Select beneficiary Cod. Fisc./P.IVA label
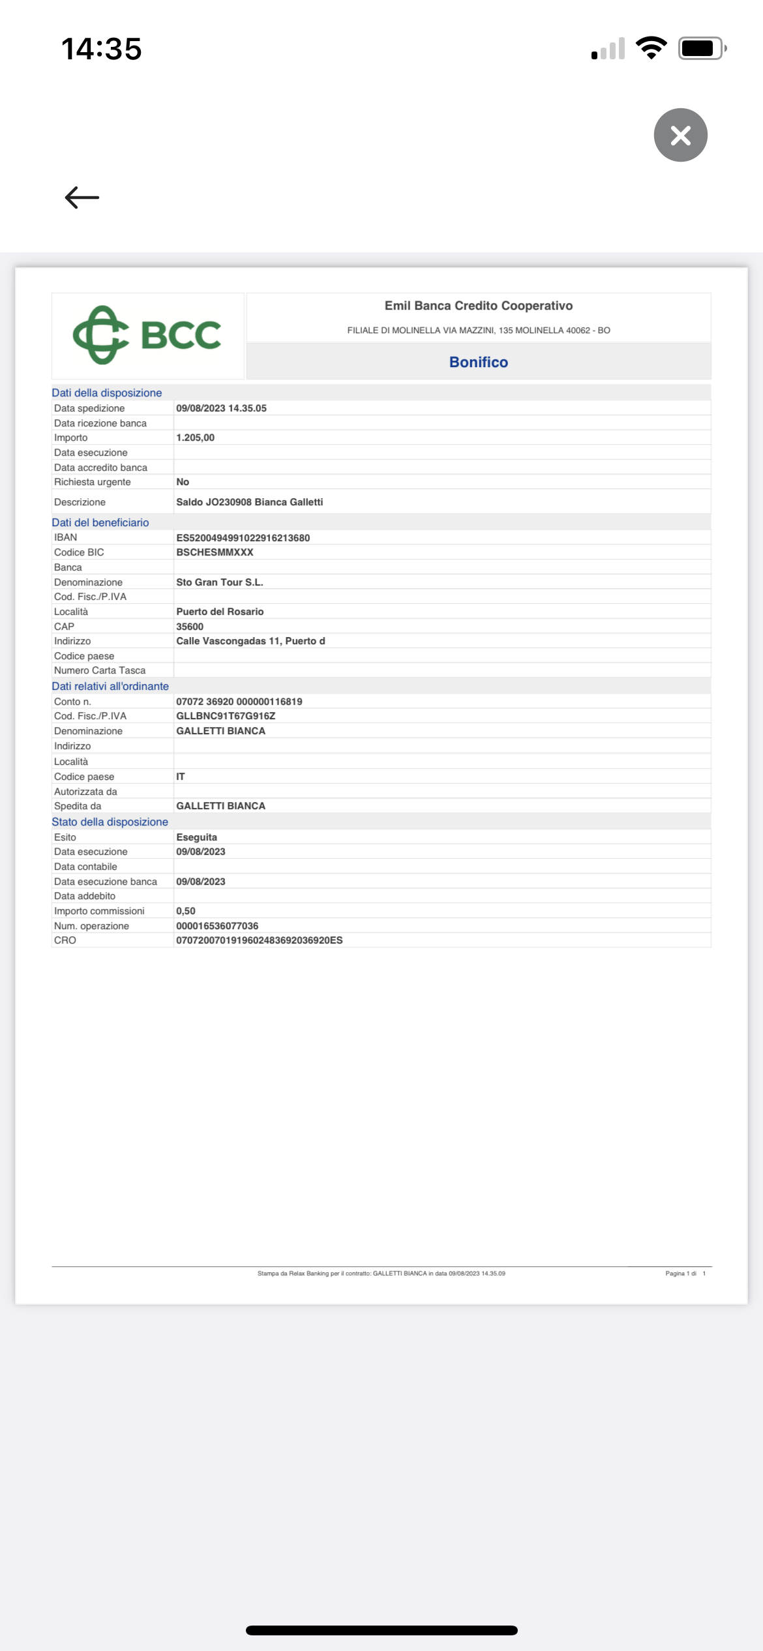763x1651 pixels. [x=90, y=597]
